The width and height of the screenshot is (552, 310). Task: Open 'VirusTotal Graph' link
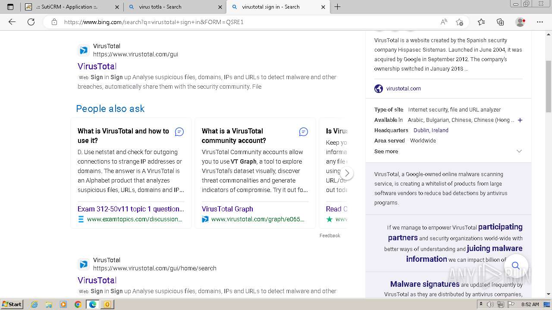(227, 209)
